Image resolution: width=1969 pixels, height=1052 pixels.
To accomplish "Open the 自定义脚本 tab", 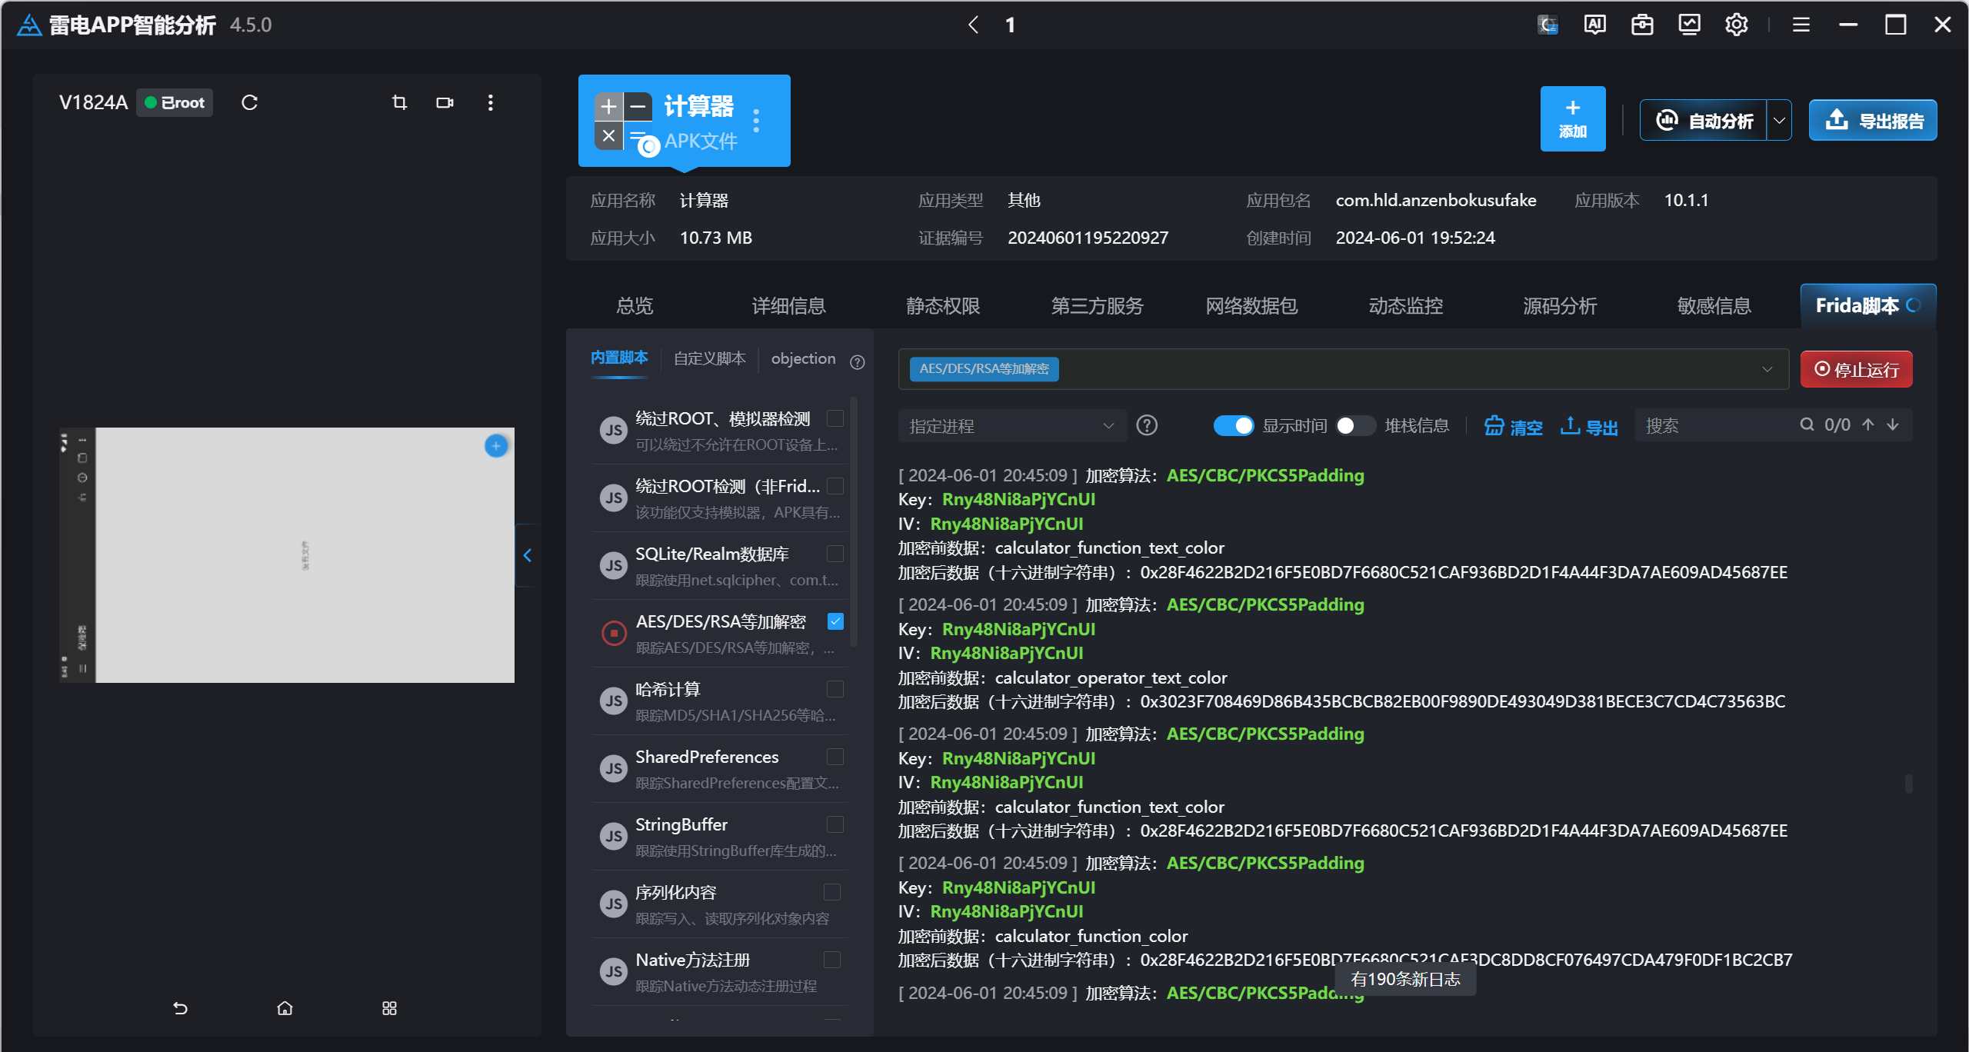I will (709, 358).
